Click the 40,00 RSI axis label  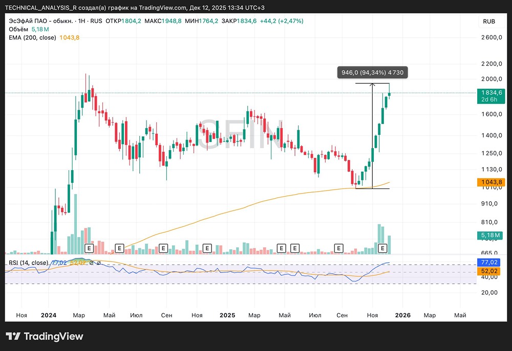pyautogui.click(x=489, y=277)
